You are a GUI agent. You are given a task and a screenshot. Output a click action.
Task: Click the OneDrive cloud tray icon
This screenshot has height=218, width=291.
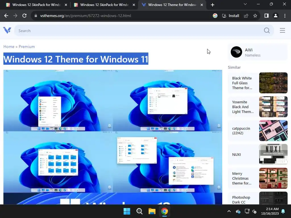coord(238,211)
